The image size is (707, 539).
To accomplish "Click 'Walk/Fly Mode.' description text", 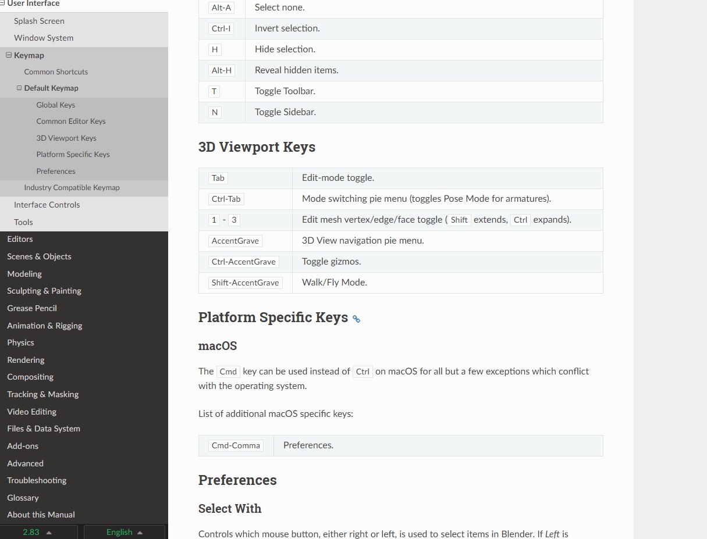I will (335, 283).
